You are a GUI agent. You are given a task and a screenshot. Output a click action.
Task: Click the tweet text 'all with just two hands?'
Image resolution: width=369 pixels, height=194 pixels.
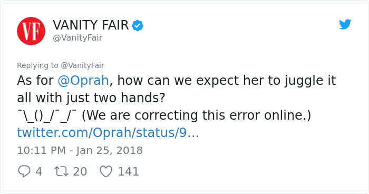[91, 98]
